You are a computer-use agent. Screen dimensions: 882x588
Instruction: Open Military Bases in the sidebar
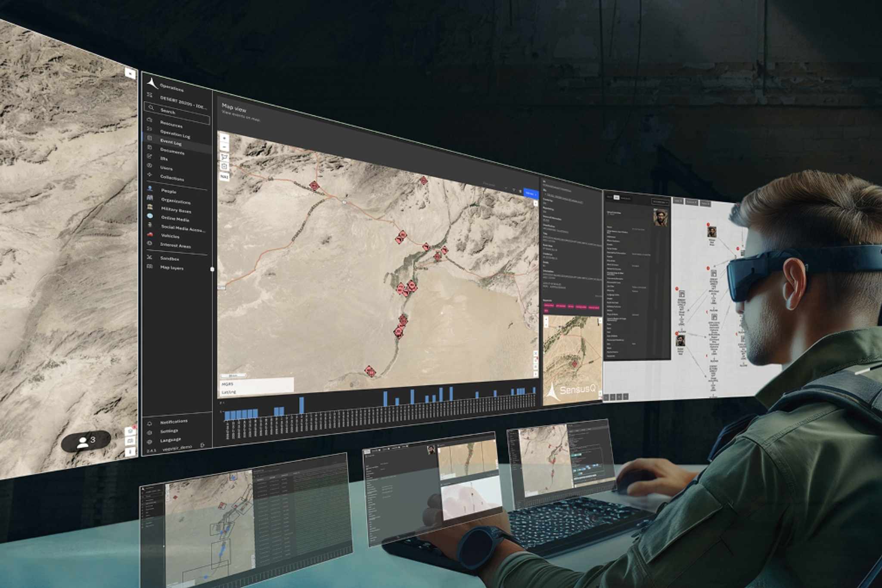click(176, 210)
